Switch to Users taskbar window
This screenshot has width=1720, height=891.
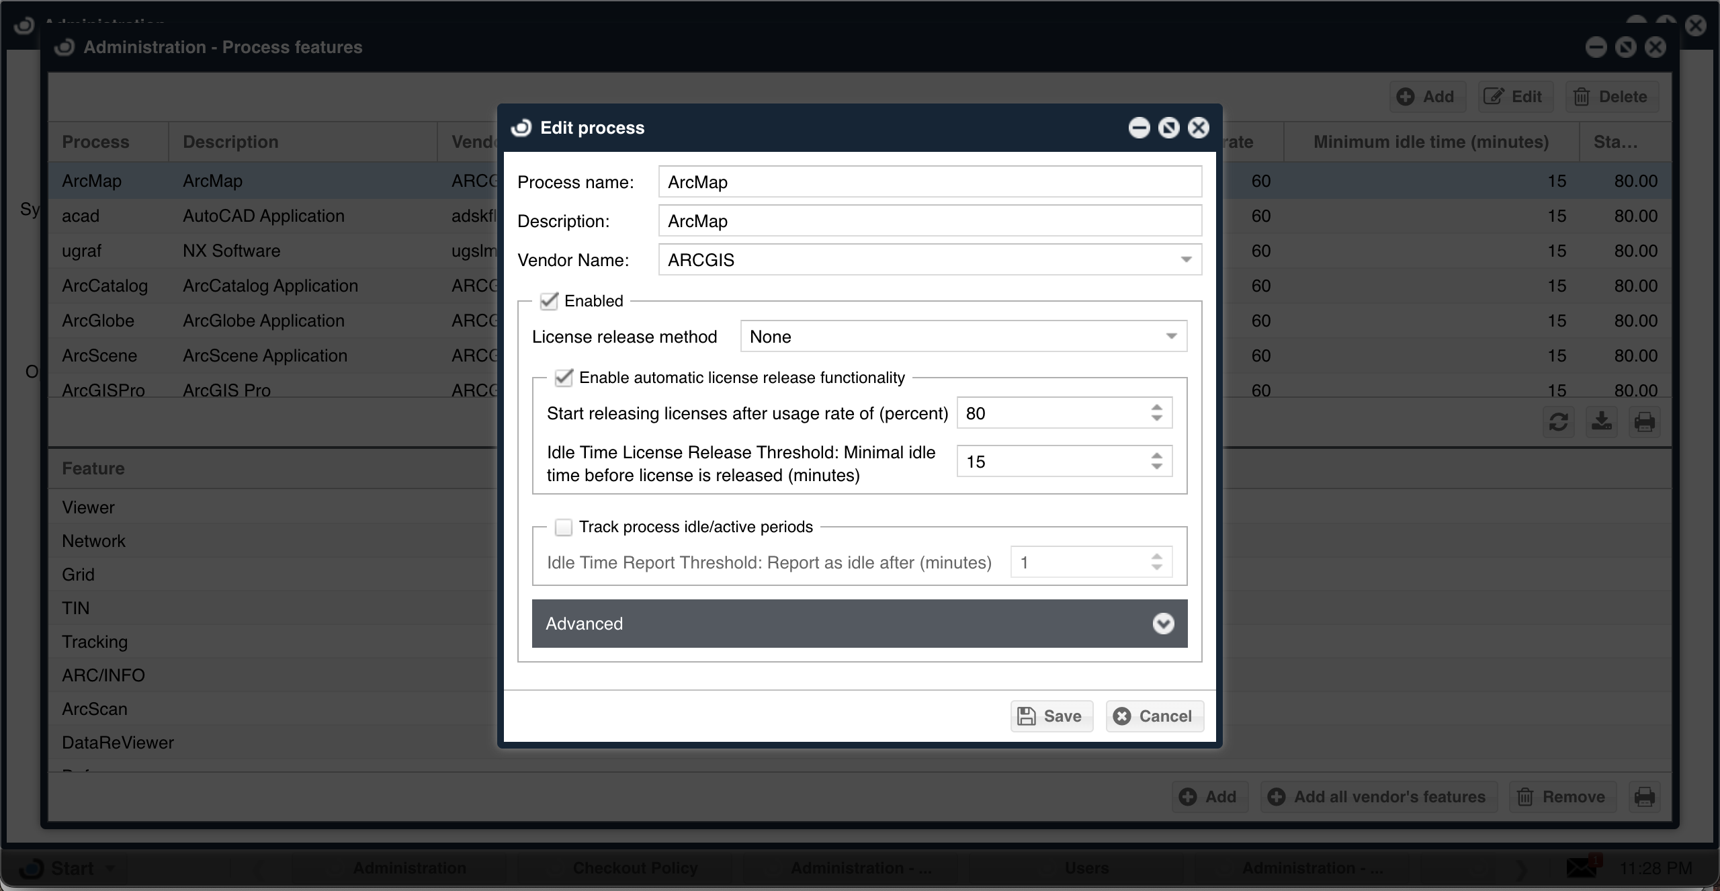point(1086,868)
